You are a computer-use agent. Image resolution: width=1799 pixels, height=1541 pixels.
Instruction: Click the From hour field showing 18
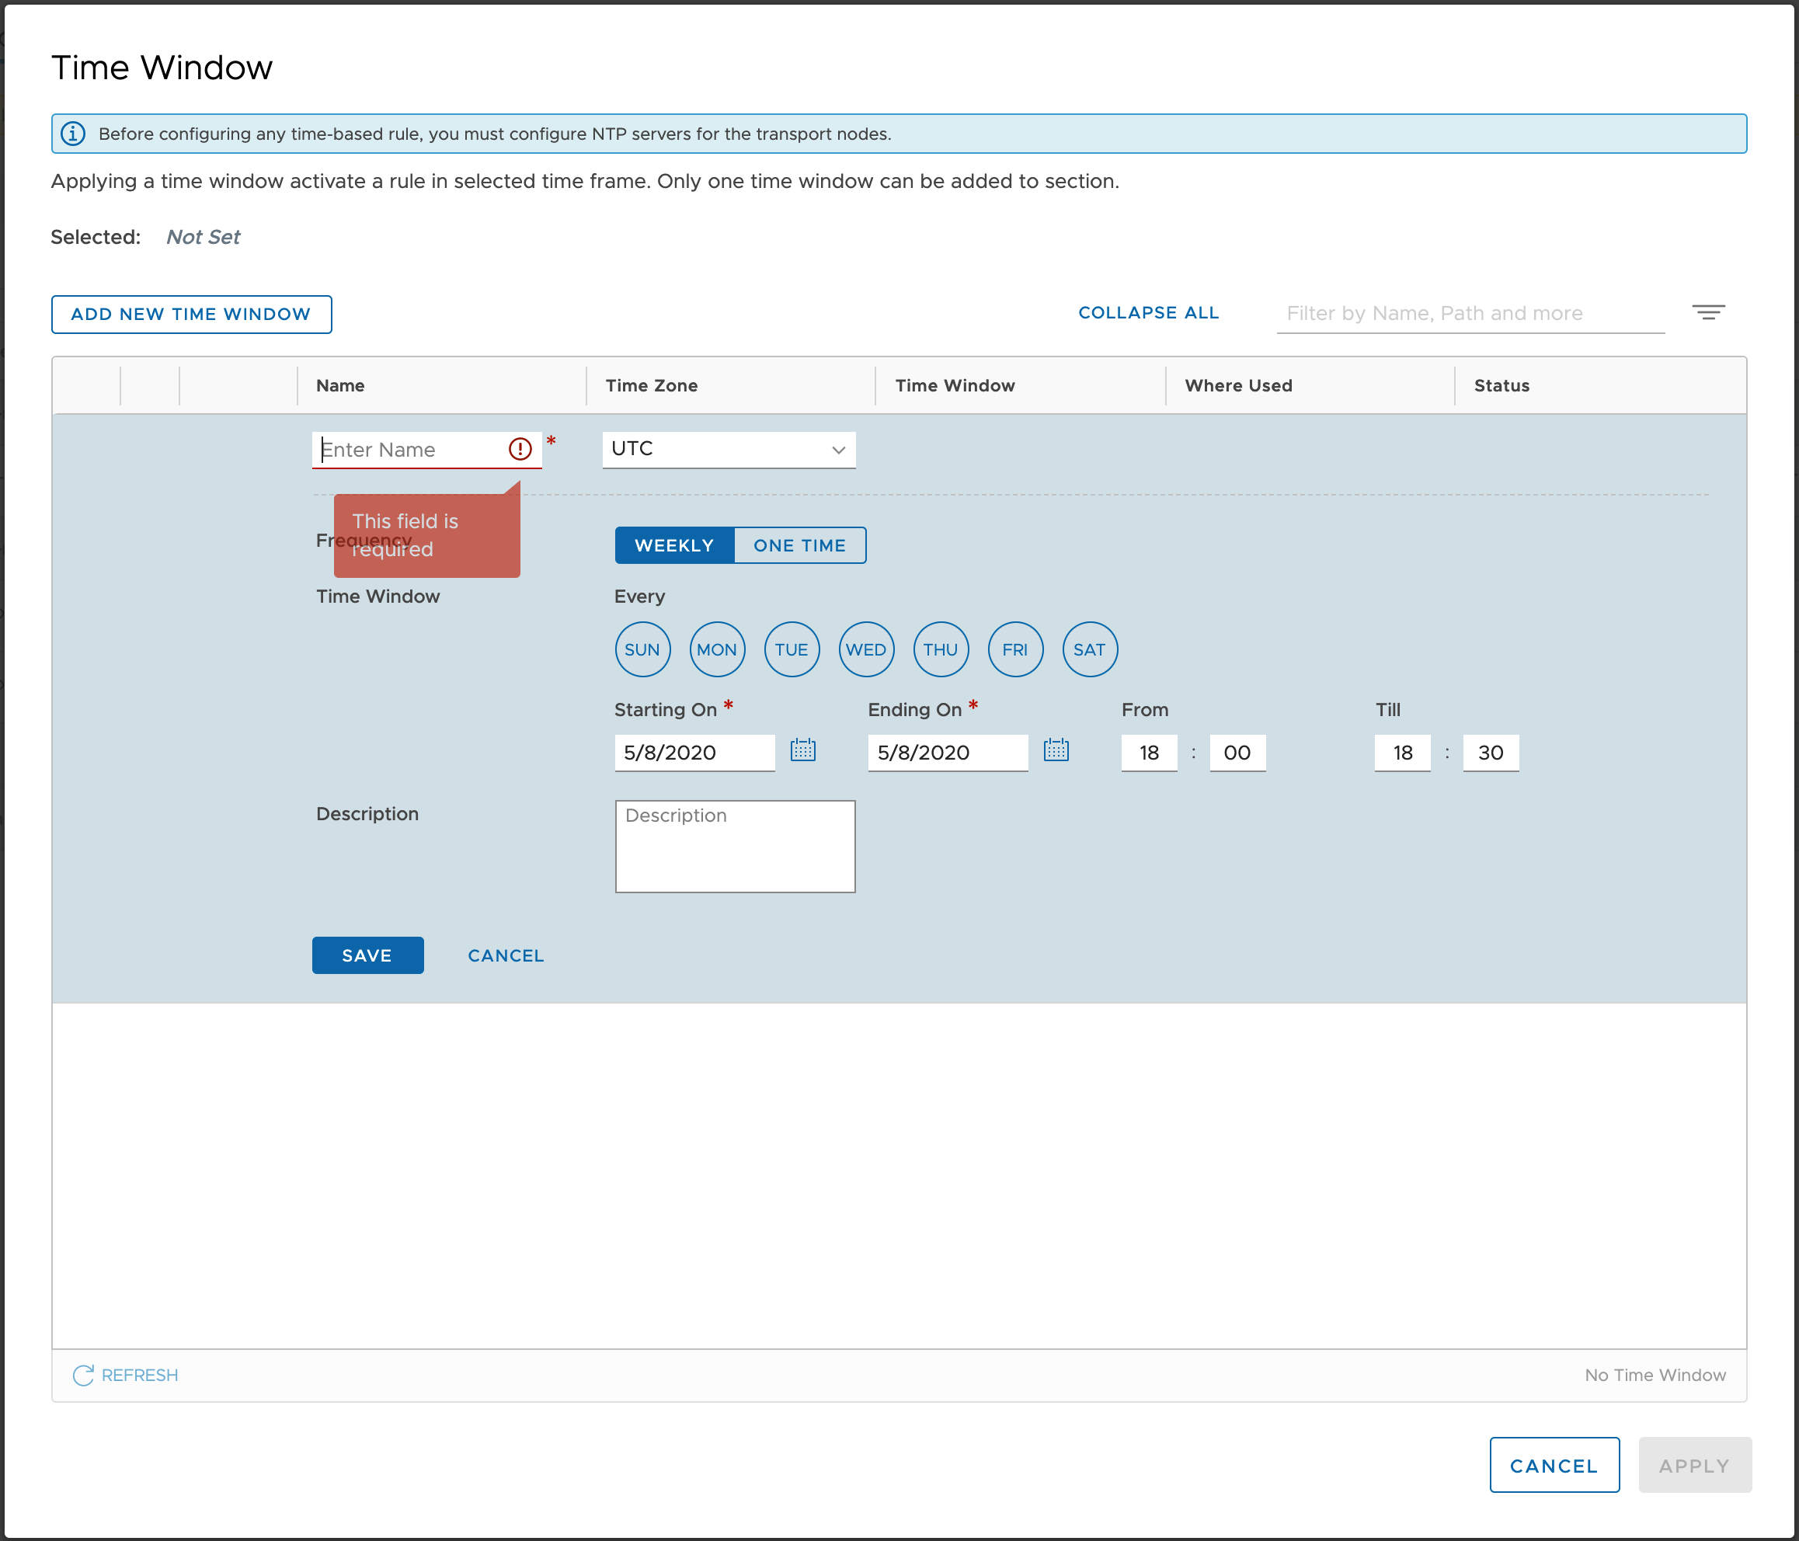(1149, 753)
